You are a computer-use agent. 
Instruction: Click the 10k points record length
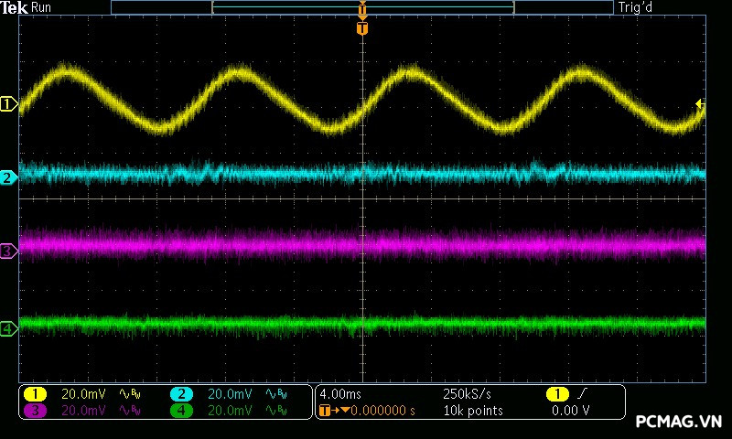473,411
